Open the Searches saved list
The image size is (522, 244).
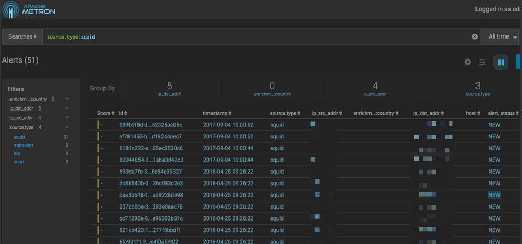coord(22,36)
